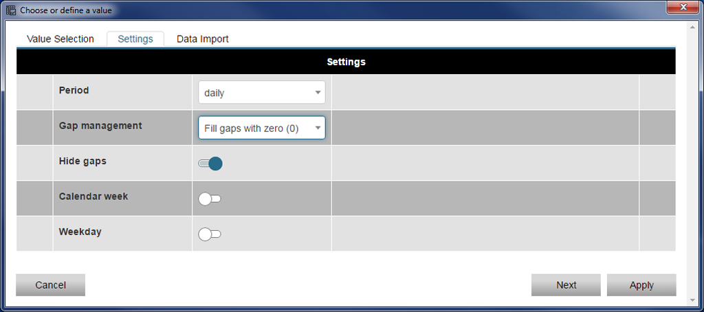Click the Gap management row label
The width and height of the screenshot is (704, 312).
pos(100,126)
